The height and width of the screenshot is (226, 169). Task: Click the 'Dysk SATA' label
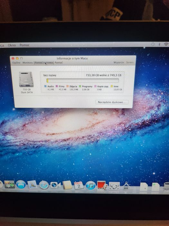(x=27, y=92)
